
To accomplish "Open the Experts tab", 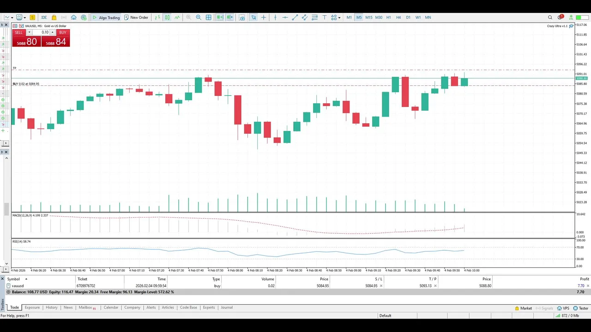I will click(209, 308).
